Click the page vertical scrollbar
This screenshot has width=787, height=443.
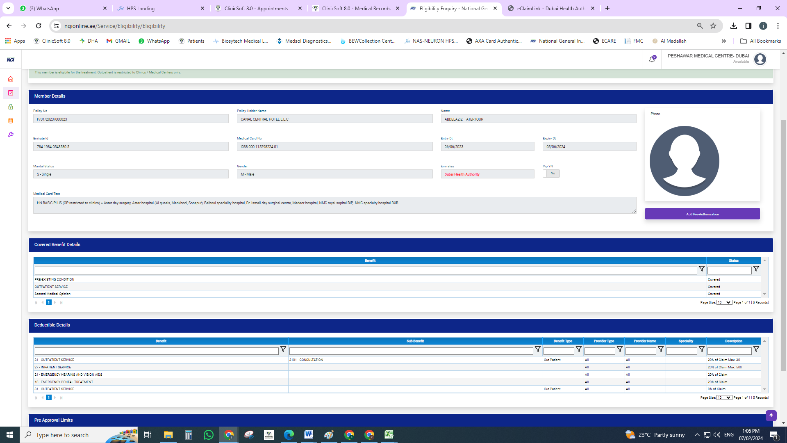[x=783, y=246]
